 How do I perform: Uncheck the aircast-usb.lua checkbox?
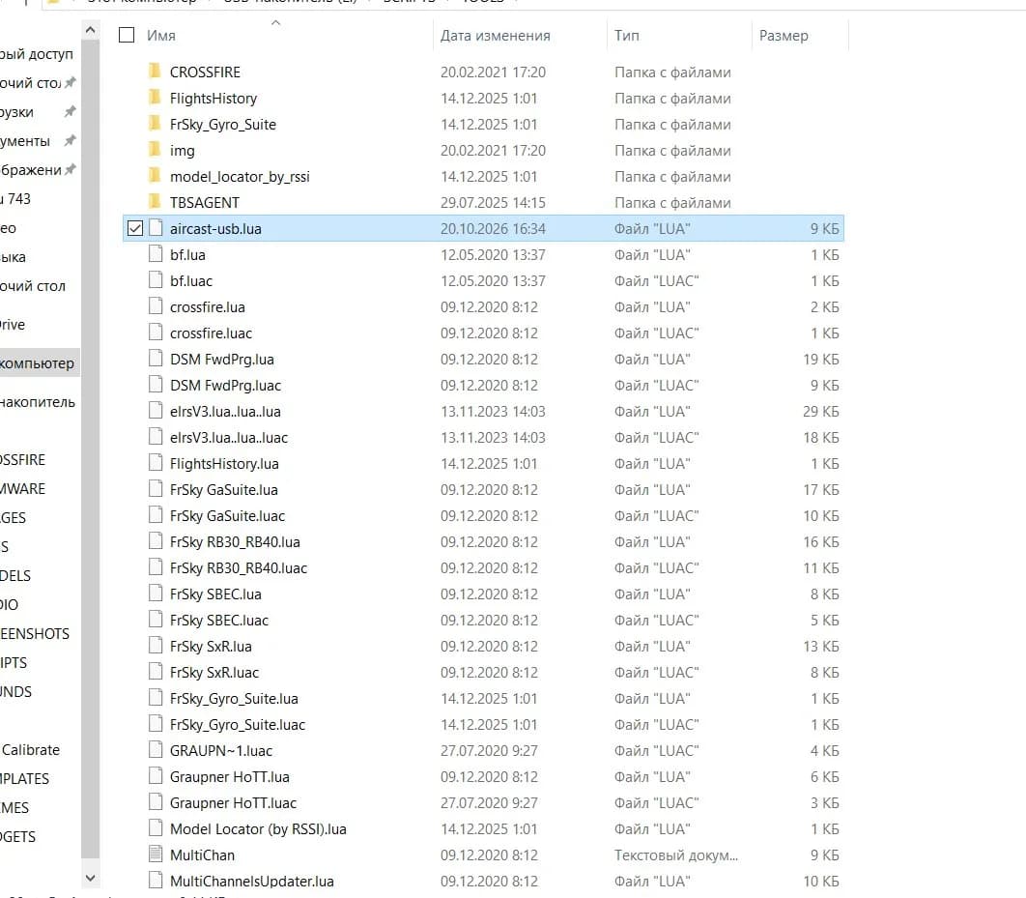coord(135,228)
